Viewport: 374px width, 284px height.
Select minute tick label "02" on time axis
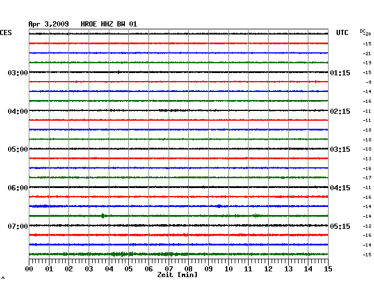click(x=68, y=269)
